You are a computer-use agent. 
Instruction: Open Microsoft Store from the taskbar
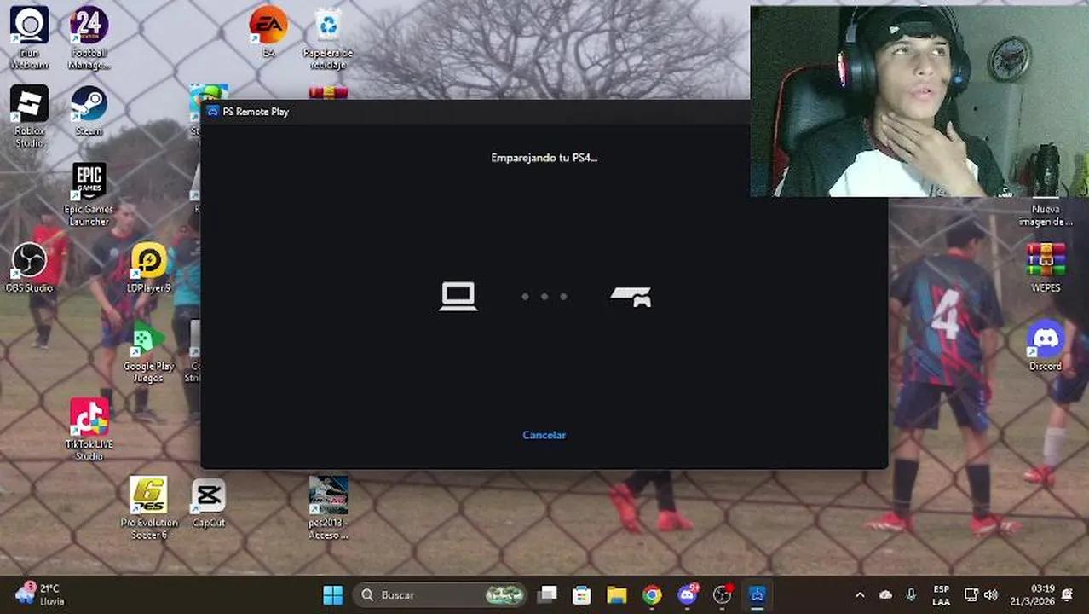582,595
